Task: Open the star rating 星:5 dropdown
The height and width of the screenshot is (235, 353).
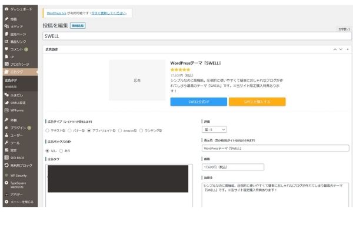Action: [214, 129]
